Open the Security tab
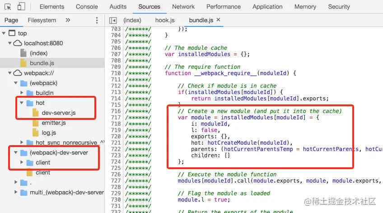The width and height of the screenshot is (383, 213). click(x=339, y=7)
